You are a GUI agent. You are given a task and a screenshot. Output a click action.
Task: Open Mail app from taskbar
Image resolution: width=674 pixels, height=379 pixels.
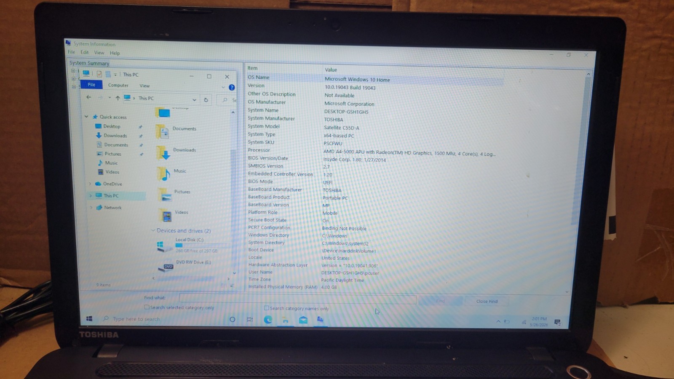click(x=303, y=320)
